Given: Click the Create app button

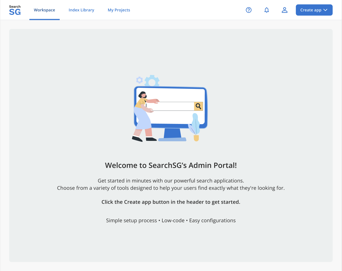Looking at the screenshot, I should click(311, 10).
